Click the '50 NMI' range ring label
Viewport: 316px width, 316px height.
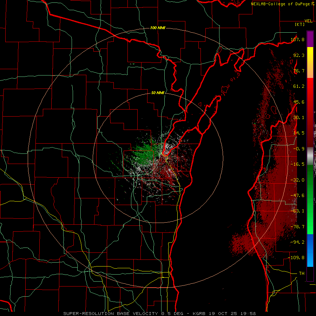pyautogui.click(x=158, y=93)
